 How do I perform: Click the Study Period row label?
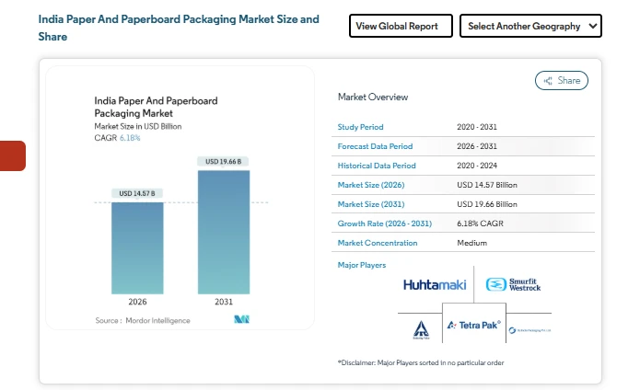[x=361, y=127]
